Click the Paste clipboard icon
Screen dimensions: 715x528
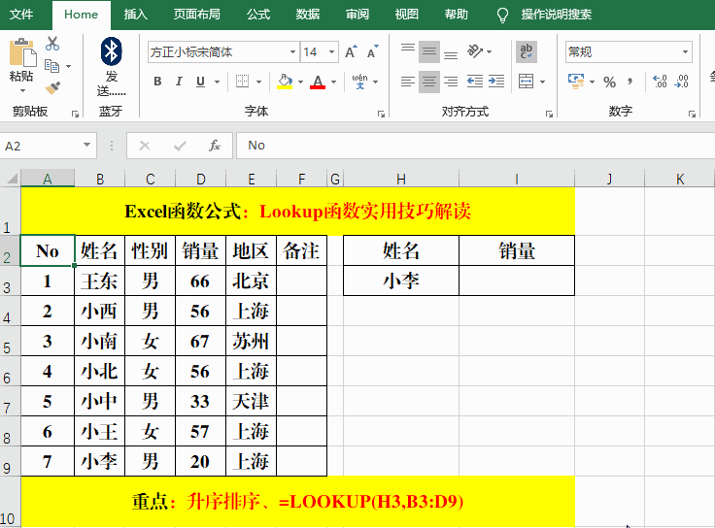coord(21,52)
